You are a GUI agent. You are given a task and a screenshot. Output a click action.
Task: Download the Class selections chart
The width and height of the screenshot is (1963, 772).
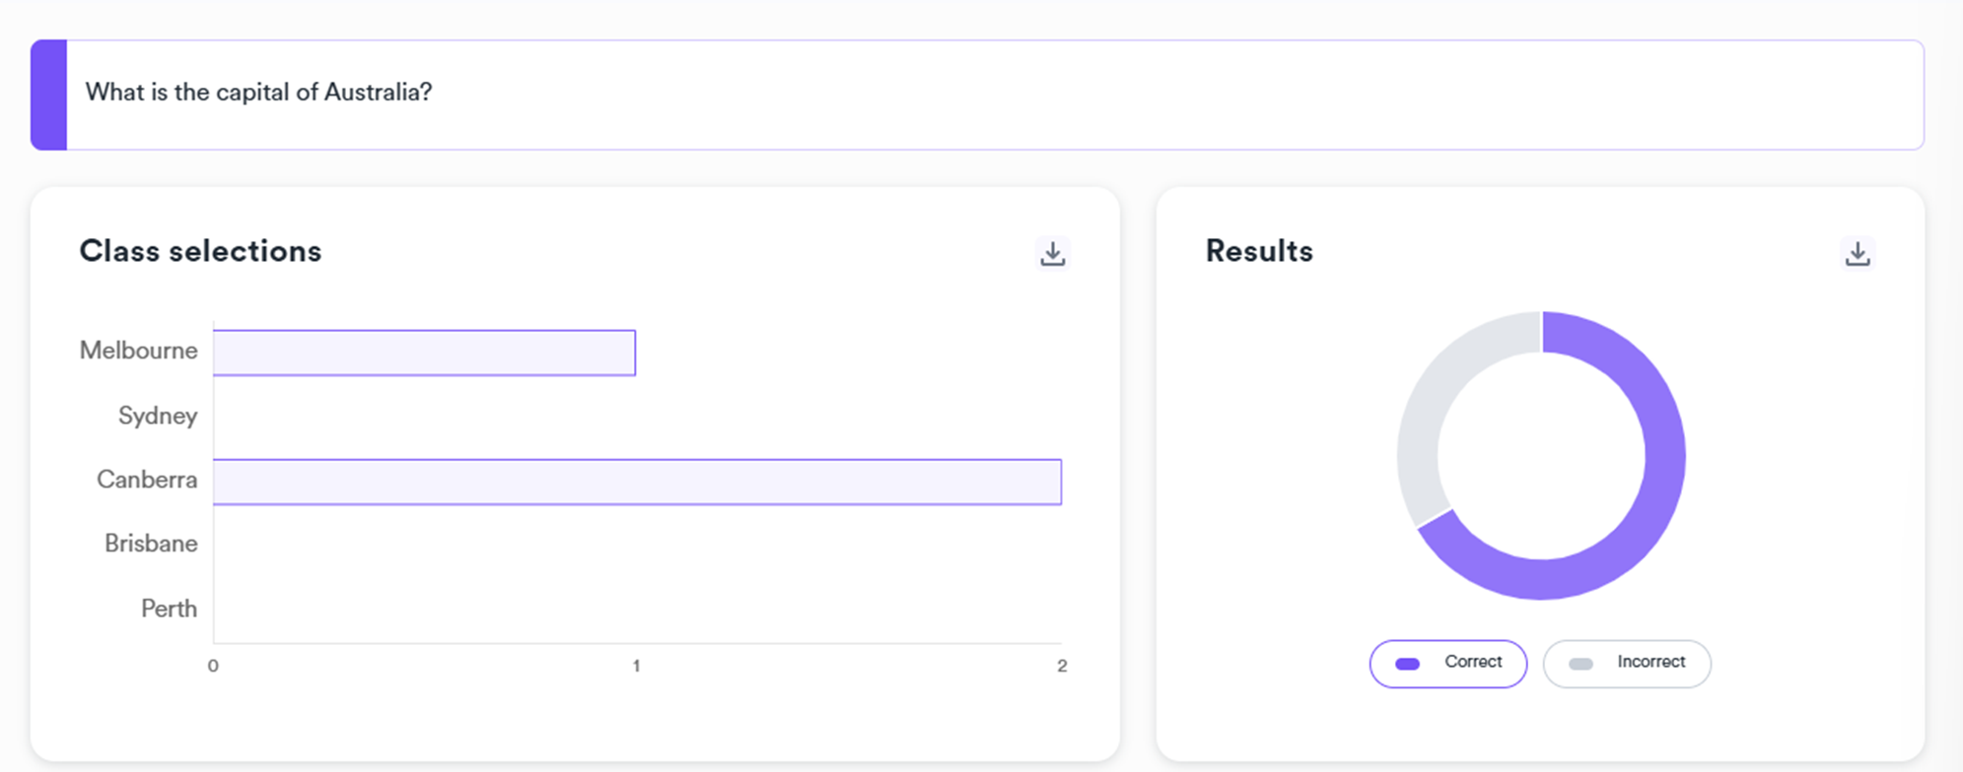pyautogui.click(x=1053, y=253)
